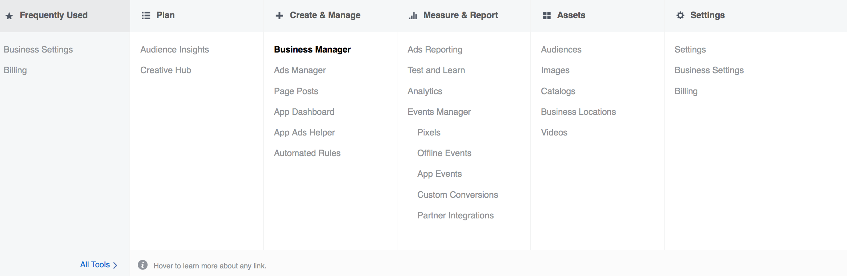Image resolution: width=847 pixels, height=276 pixels.
Task: Open App Dashboard
Action: [304, 112]
